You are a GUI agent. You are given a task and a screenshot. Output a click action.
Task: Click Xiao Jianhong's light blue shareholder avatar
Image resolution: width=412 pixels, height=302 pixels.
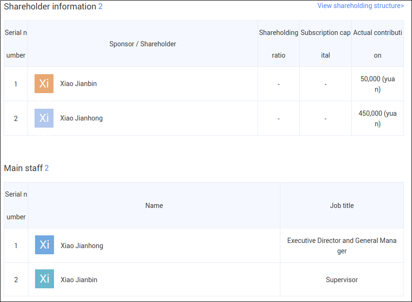coord(44,118)
